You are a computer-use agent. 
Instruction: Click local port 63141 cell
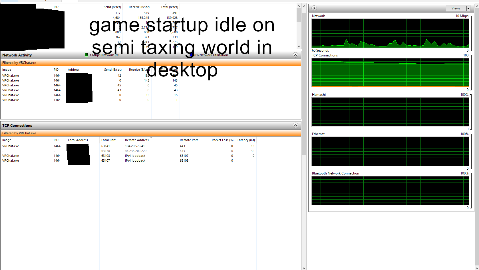coord(106,146)
